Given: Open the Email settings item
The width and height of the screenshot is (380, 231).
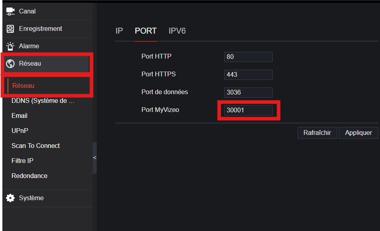Looking at the screenshot, I should point(19,116).
